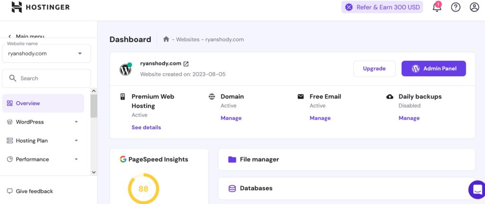Click the Premium Web Hosting server icon
Image resolution: width=485 pixels, height=204 pixels.
click(x=123, y=97)
